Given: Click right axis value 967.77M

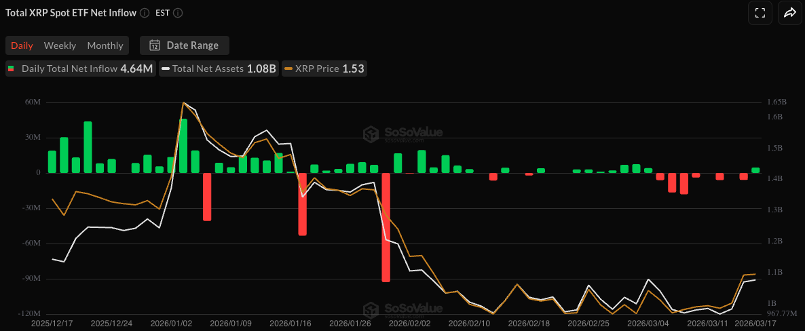Looking at the screenshot, I should point(781,313).
